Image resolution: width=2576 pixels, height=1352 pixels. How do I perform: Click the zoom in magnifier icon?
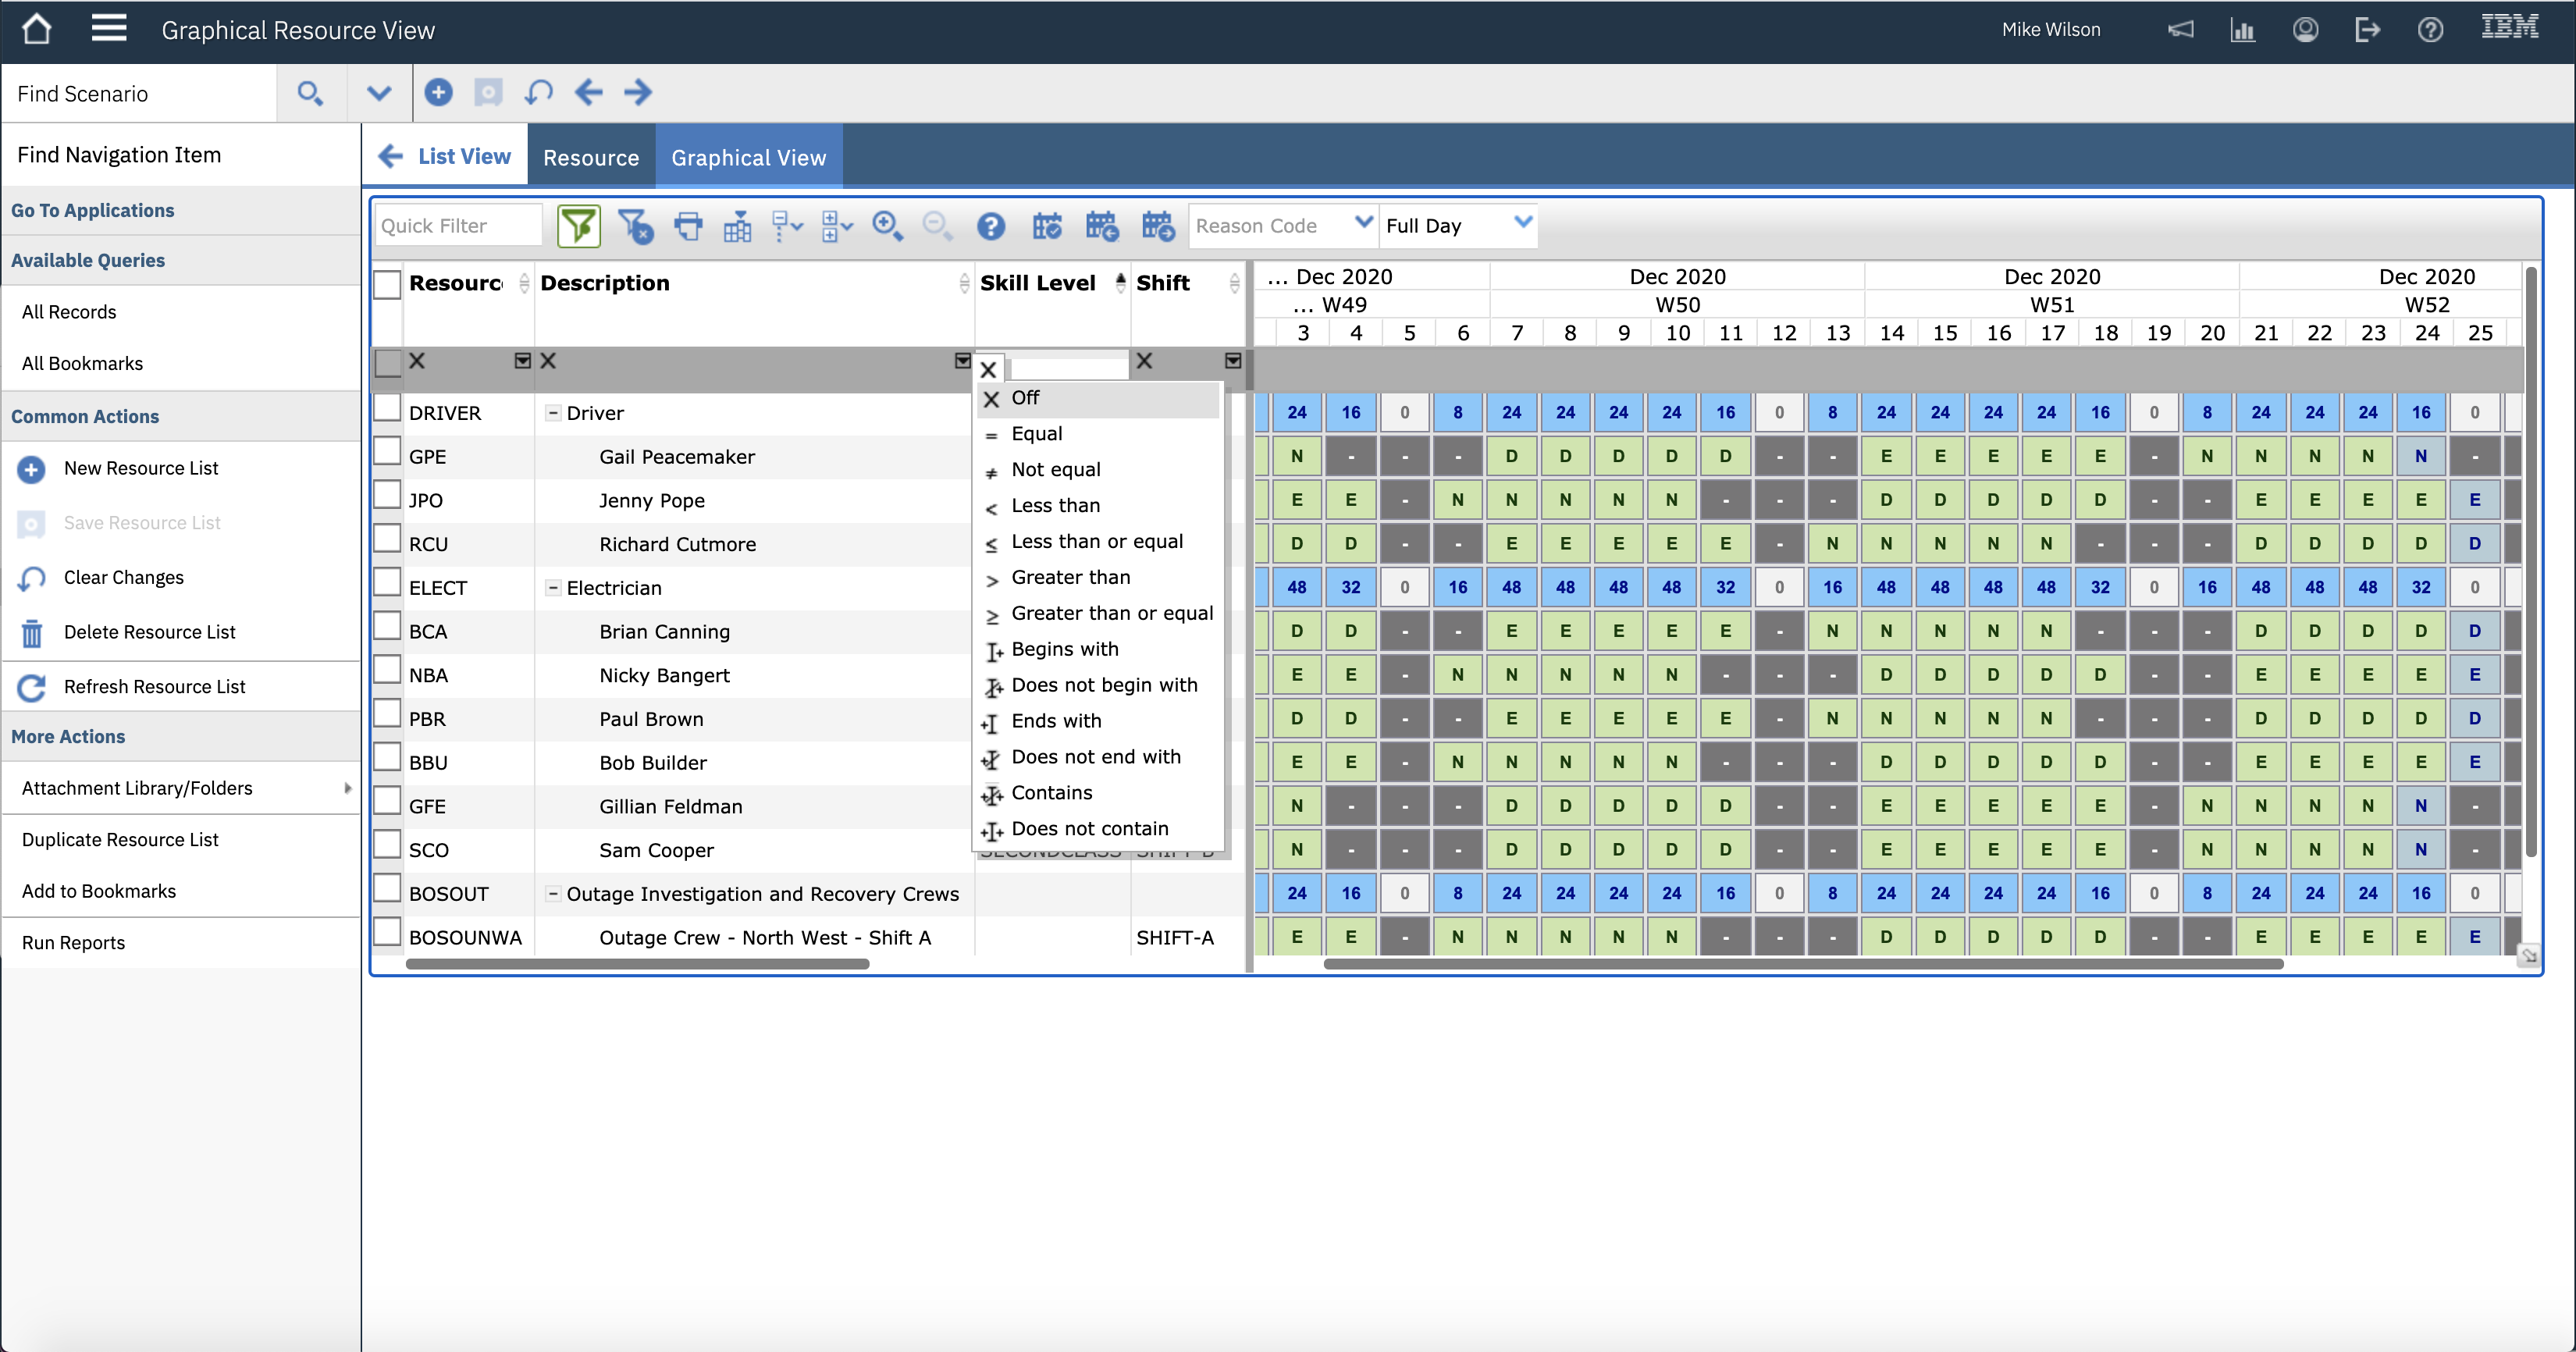[886, 226]
